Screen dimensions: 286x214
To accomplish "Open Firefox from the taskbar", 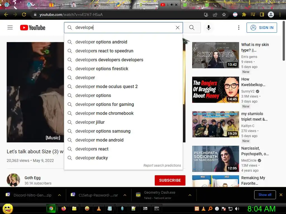I will (x=63, y=208).
